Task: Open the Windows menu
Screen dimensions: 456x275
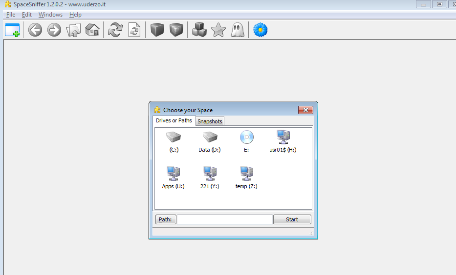Action: click(50, 15)
